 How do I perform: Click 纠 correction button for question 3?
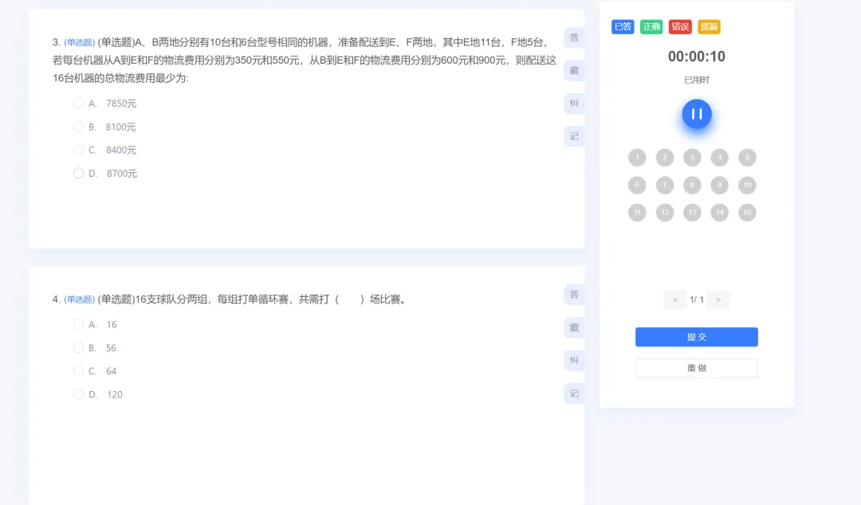tap(574, 104)
